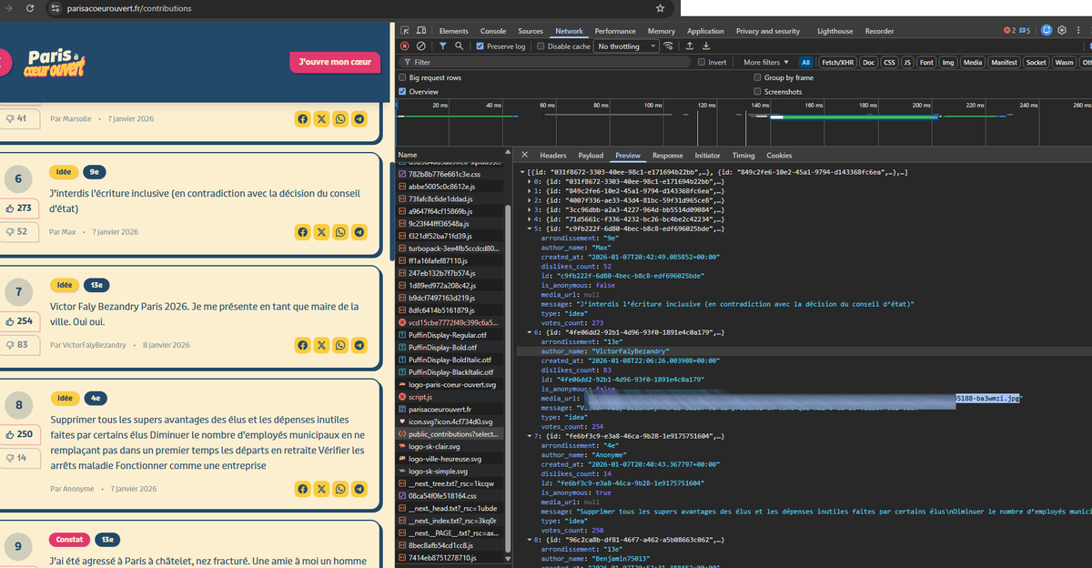
Task: Check the Screenshots option
Action: (757, 92)
